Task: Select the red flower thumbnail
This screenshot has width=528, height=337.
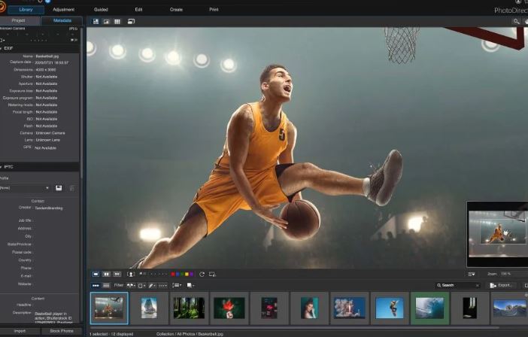Action: [229, 308]
